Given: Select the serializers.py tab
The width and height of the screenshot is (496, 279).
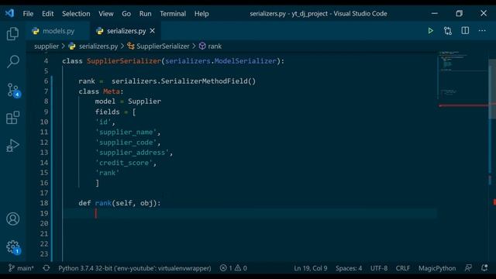Looking at the screenshot, I should (126, 31).
